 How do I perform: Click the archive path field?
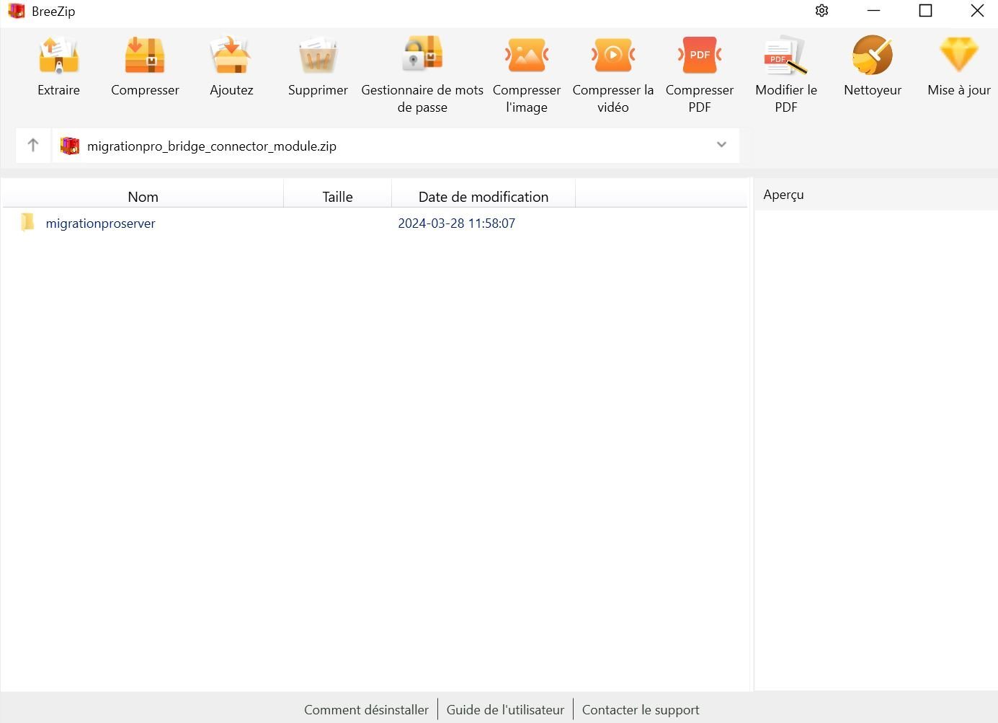[396, 146]
